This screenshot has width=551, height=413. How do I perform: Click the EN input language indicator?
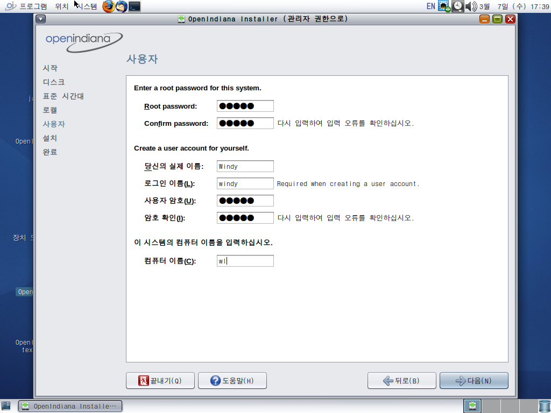pyautogui.click(x=430, y=6)
